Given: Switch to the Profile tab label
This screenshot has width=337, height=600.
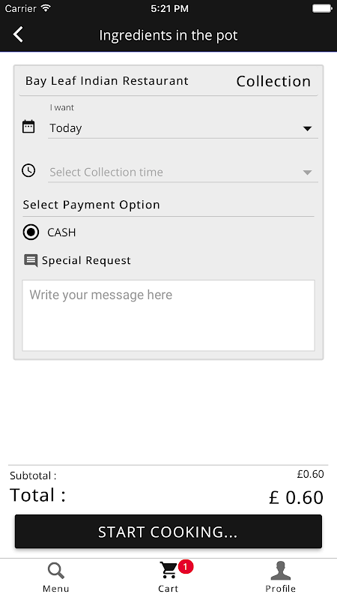Looking at the screenshot, I should click(280, 589).
